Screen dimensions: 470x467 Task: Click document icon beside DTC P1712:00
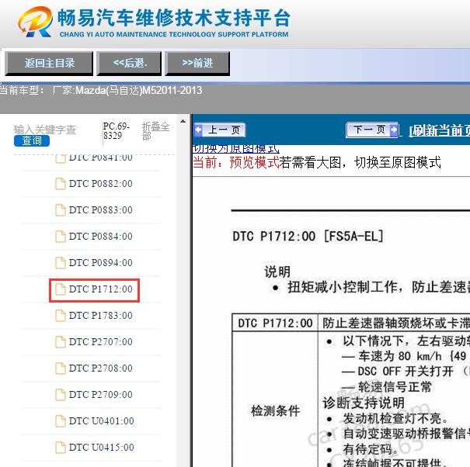(x=61, y=289)
